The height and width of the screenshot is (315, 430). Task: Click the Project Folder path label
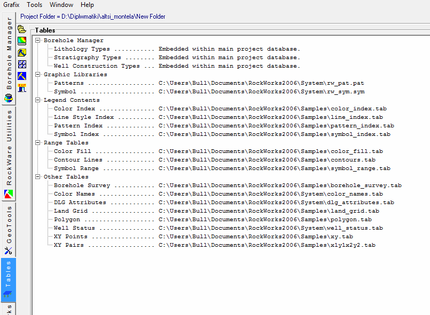click(93, 17)
